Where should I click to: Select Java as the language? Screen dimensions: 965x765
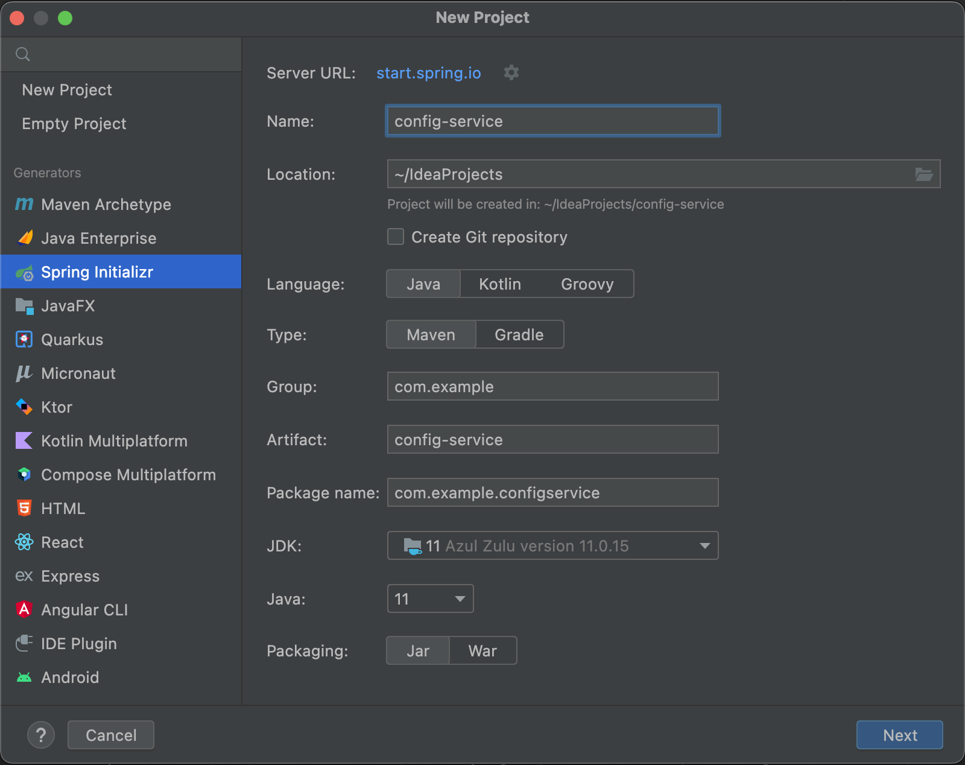[x=423, y=284]
